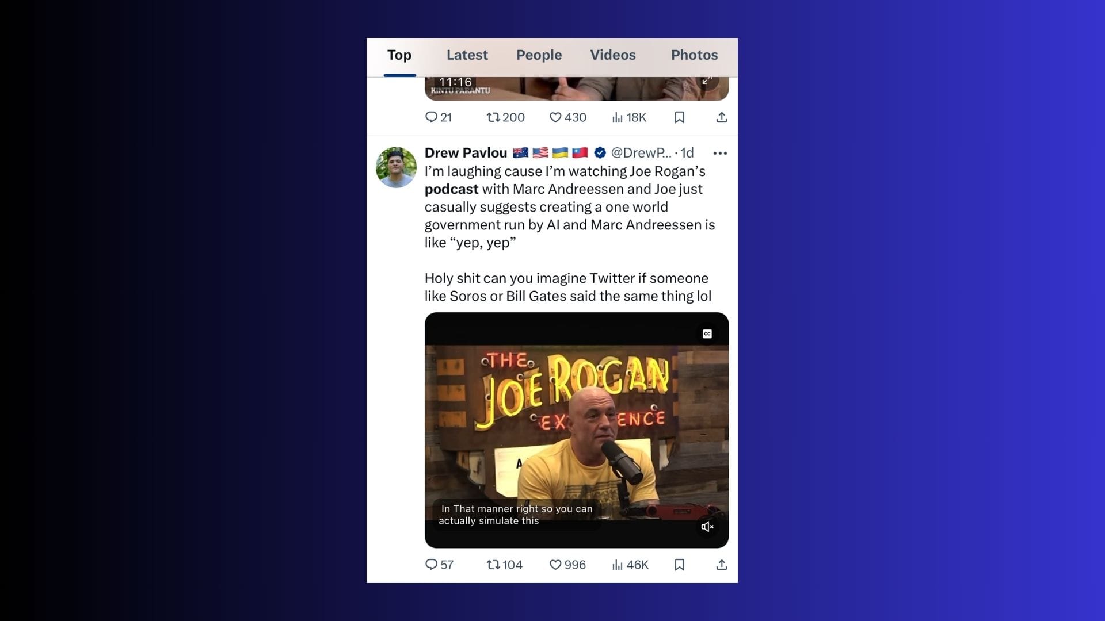This screenshot has height=621, width=1105.
Task: Bookmark Drew Pavlou's post
Action: tap(679, 565)
